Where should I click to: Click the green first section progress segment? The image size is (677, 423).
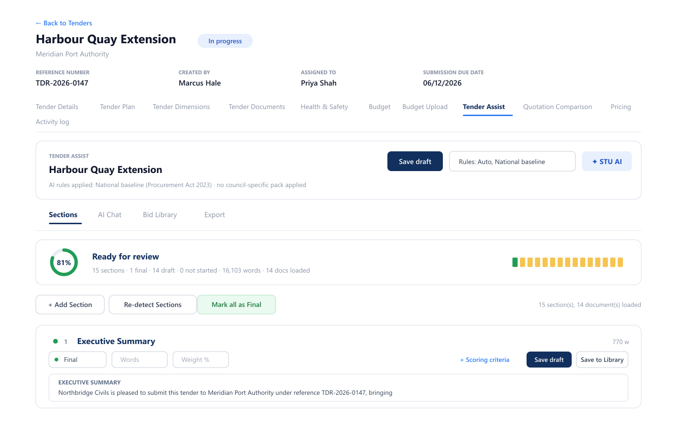point(515,262)
